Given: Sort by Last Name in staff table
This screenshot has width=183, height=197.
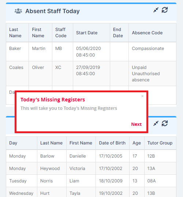Looking at the screenshot, I should pos(18,32).
